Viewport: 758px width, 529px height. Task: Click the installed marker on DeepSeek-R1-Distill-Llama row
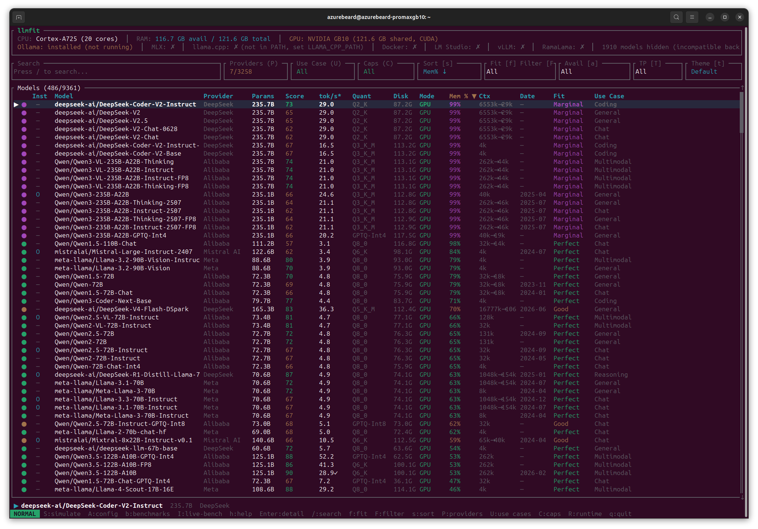pos(38,375)
